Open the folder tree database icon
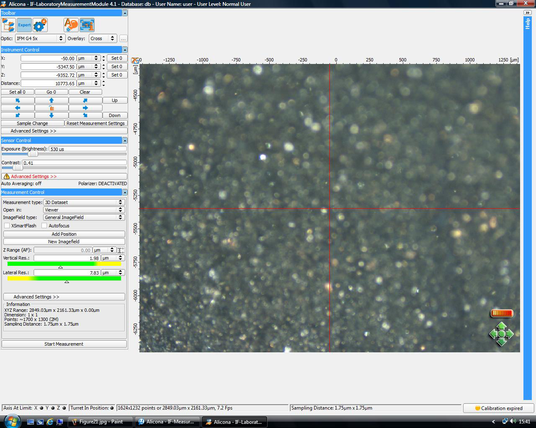This screenshot has width=536, height=428. (x=8, y=25)
